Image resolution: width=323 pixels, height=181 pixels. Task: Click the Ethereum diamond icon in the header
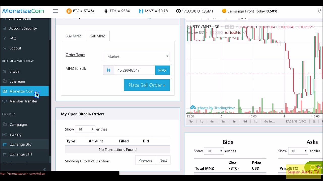(106, 11)
